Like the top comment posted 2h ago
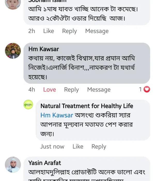 pyautogui.click(x=49, y=31)
